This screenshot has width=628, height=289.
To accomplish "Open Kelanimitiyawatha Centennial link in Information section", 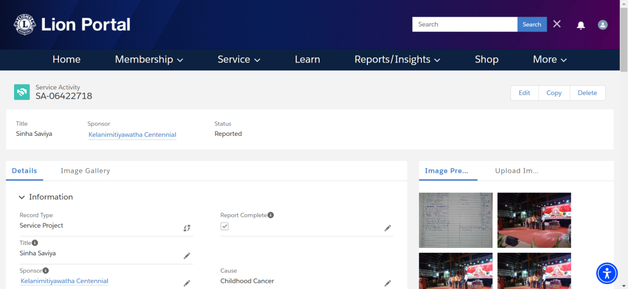I will (64, 281).
